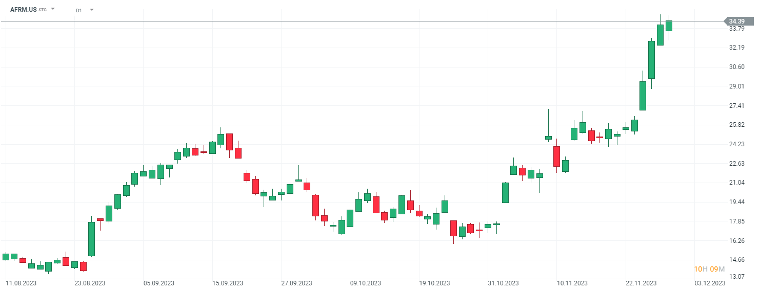Select the 27.41 price level label
The image size is (760, 292).
[x=736, y=106]
